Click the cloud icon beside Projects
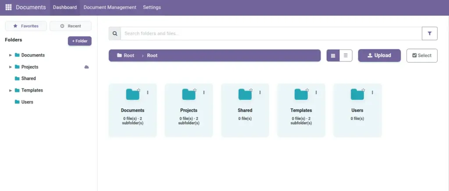449x191 pixels. (86, 67)
